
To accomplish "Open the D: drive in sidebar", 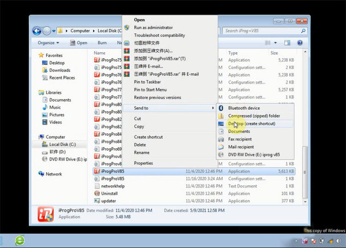I will tap(54, 152).
